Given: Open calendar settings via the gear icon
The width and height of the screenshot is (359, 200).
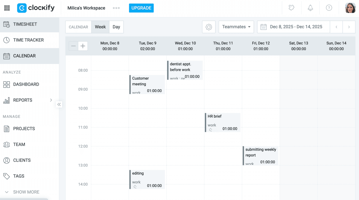Looking at the screenshot, I should tap(209, 27).
